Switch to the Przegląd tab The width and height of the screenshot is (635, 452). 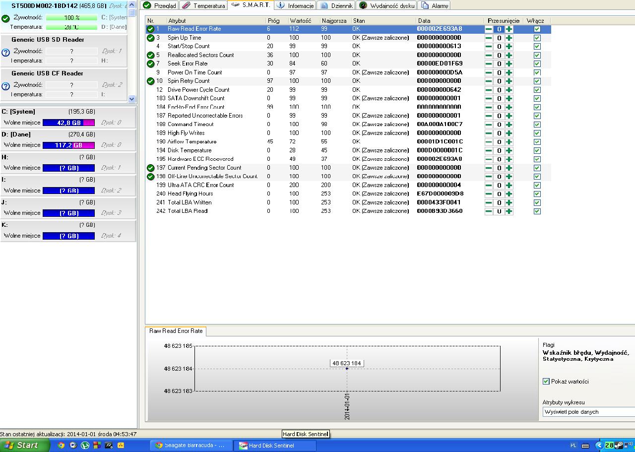pos(159,5)
